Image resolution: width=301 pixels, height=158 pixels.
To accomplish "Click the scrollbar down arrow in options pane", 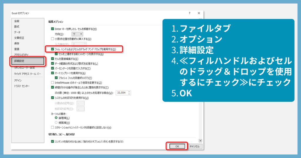I will (200, 141).
